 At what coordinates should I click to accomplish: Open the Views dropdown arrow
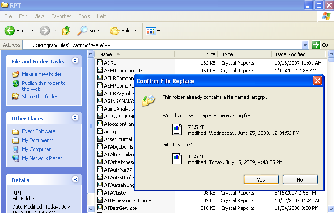click(x=158, y=31)
